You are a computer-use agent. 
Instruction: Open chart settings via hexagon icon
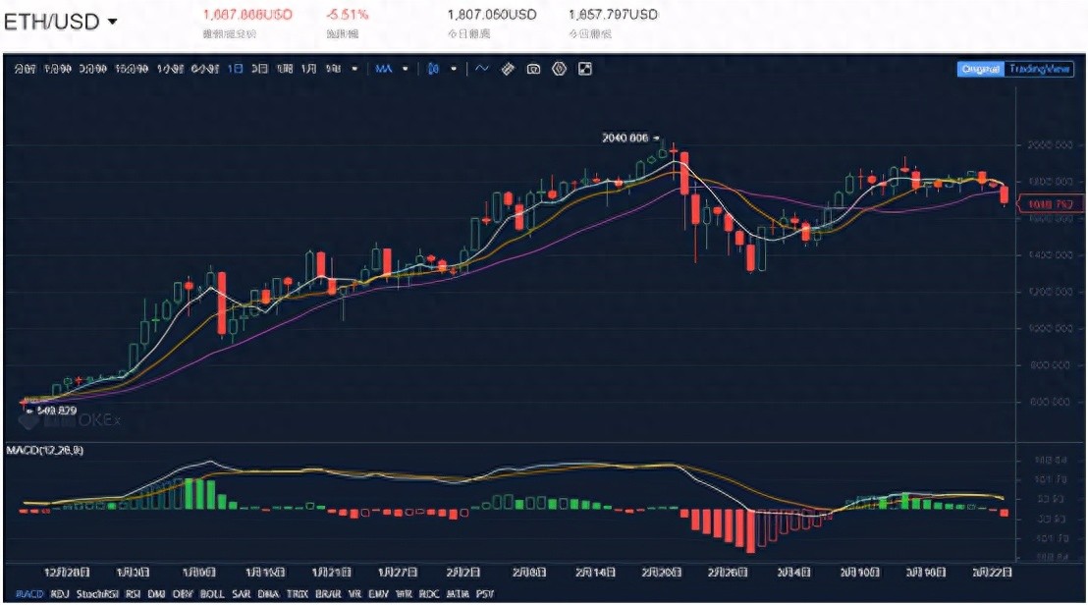(560, 69)
